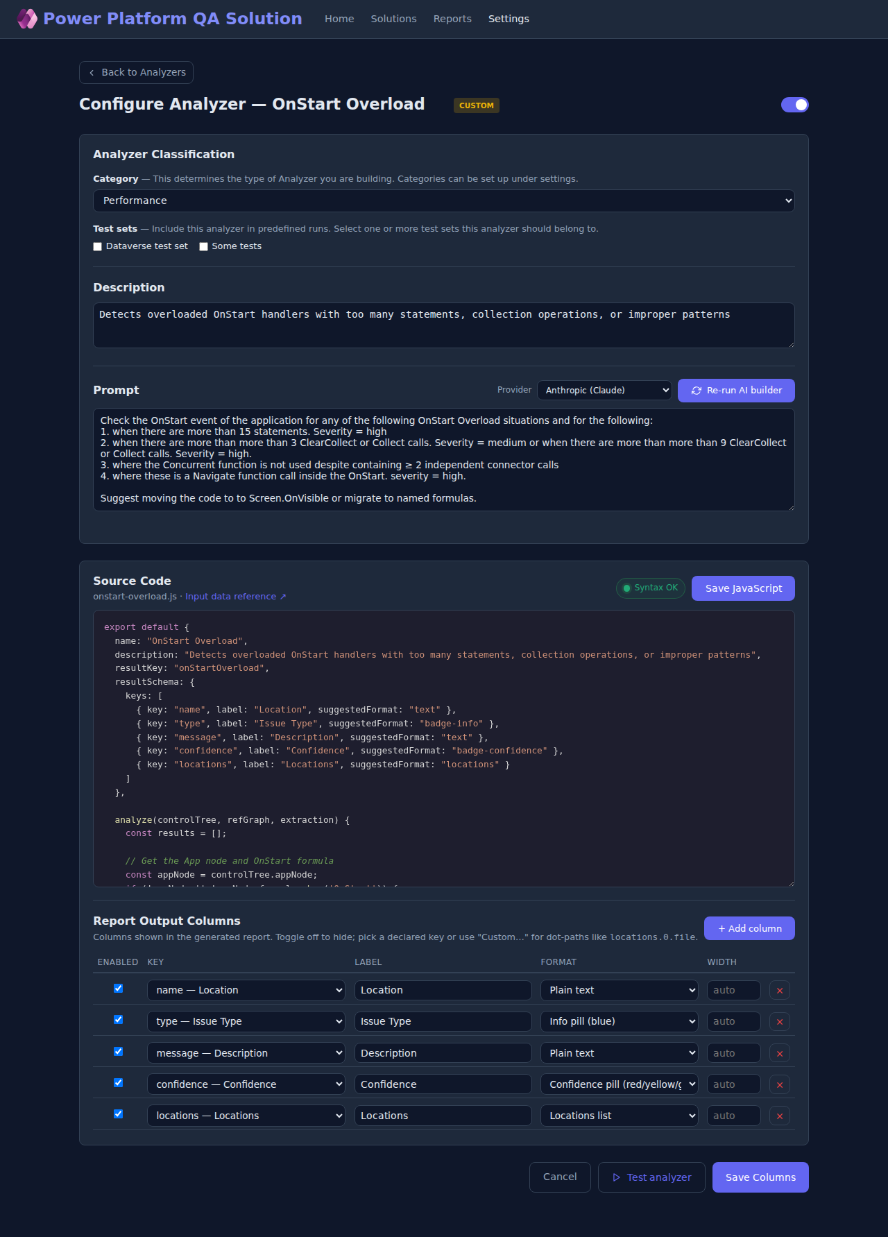Disable the name — Location column checkbox
Screen dimensions: 888x1237
pos(119,989)
